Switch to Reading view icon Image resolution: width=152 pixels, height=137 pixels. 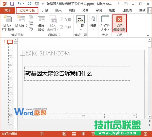click(83, 134)
